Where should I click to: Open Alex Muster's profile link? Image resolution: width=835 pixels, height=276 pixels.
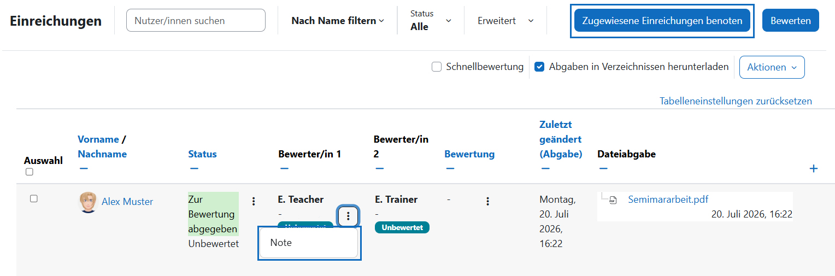click(127, 202)
